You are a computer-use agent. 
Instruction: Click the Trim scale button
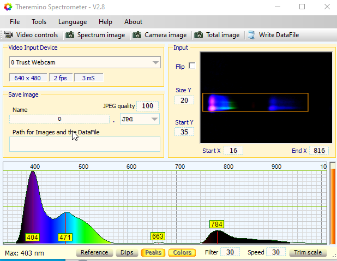308,252
